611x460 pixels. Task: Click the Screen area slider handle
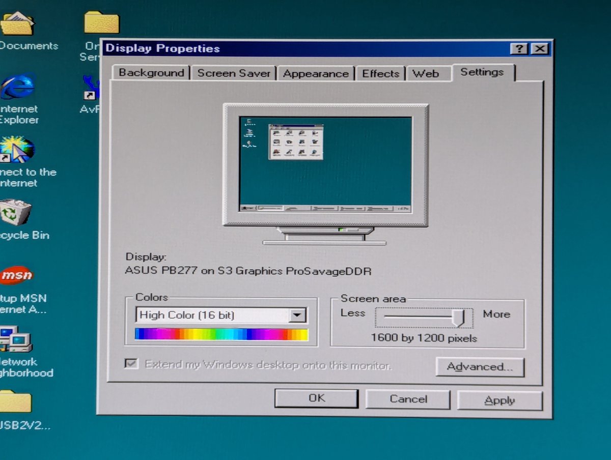point(460,318)
